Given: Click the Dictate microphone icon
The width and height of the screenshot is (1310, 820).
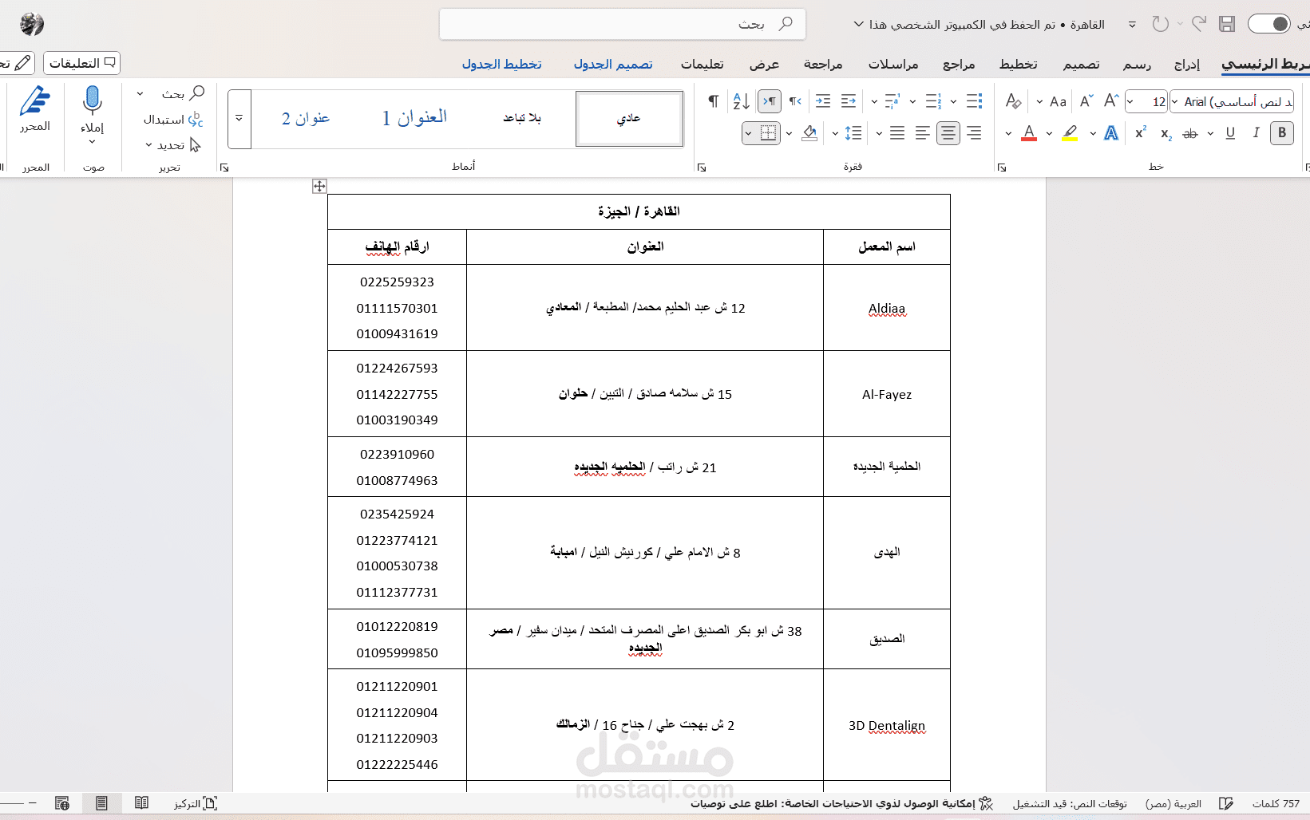Looking at the screenshot, I should (93, 102).
